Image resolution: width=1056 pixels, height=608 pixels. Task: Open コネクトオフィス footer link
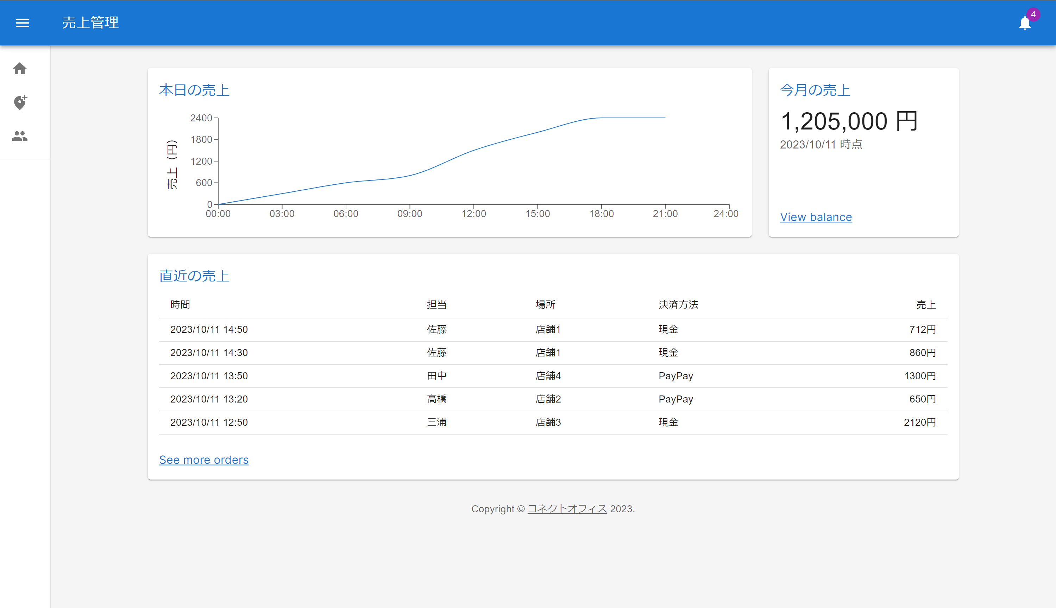[x=567, y=509]
